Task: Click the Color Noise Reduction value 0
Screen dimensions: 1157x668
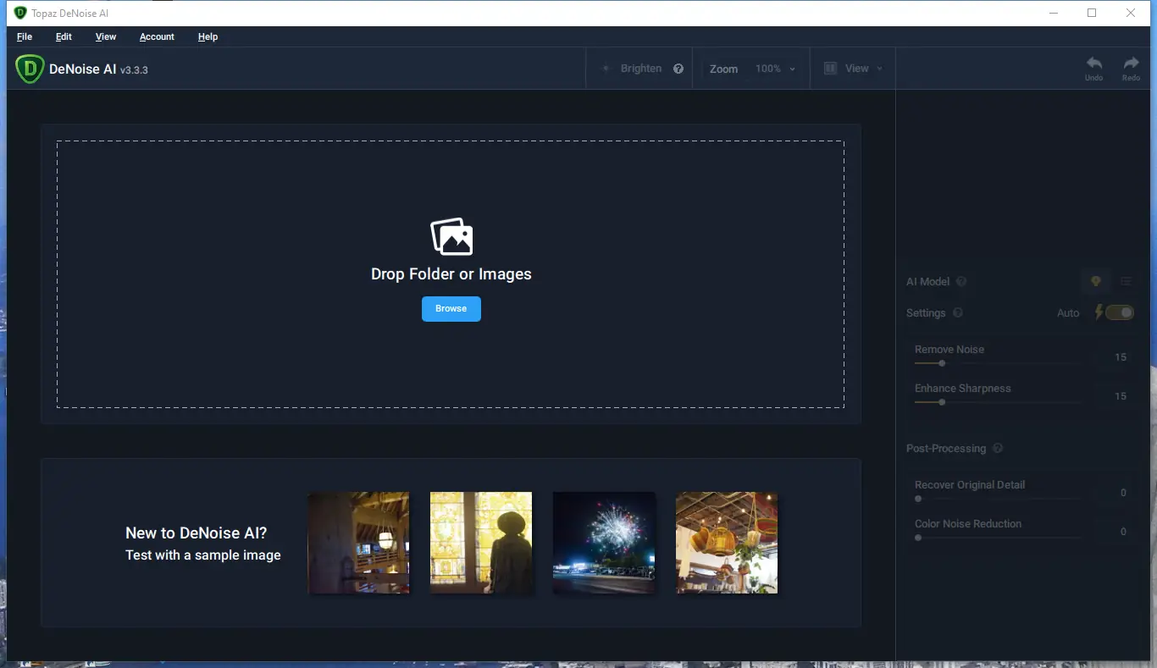Action: click(1123, 532)
